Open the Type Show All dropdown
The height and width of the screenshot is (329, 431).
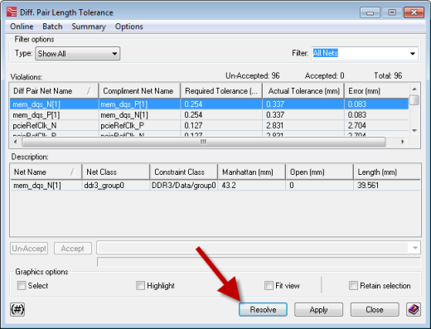tap(78, 53)
